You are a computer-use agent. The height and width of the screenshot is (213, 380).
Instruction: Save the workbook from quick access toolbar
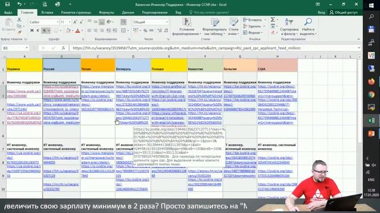tap(8, 4)
